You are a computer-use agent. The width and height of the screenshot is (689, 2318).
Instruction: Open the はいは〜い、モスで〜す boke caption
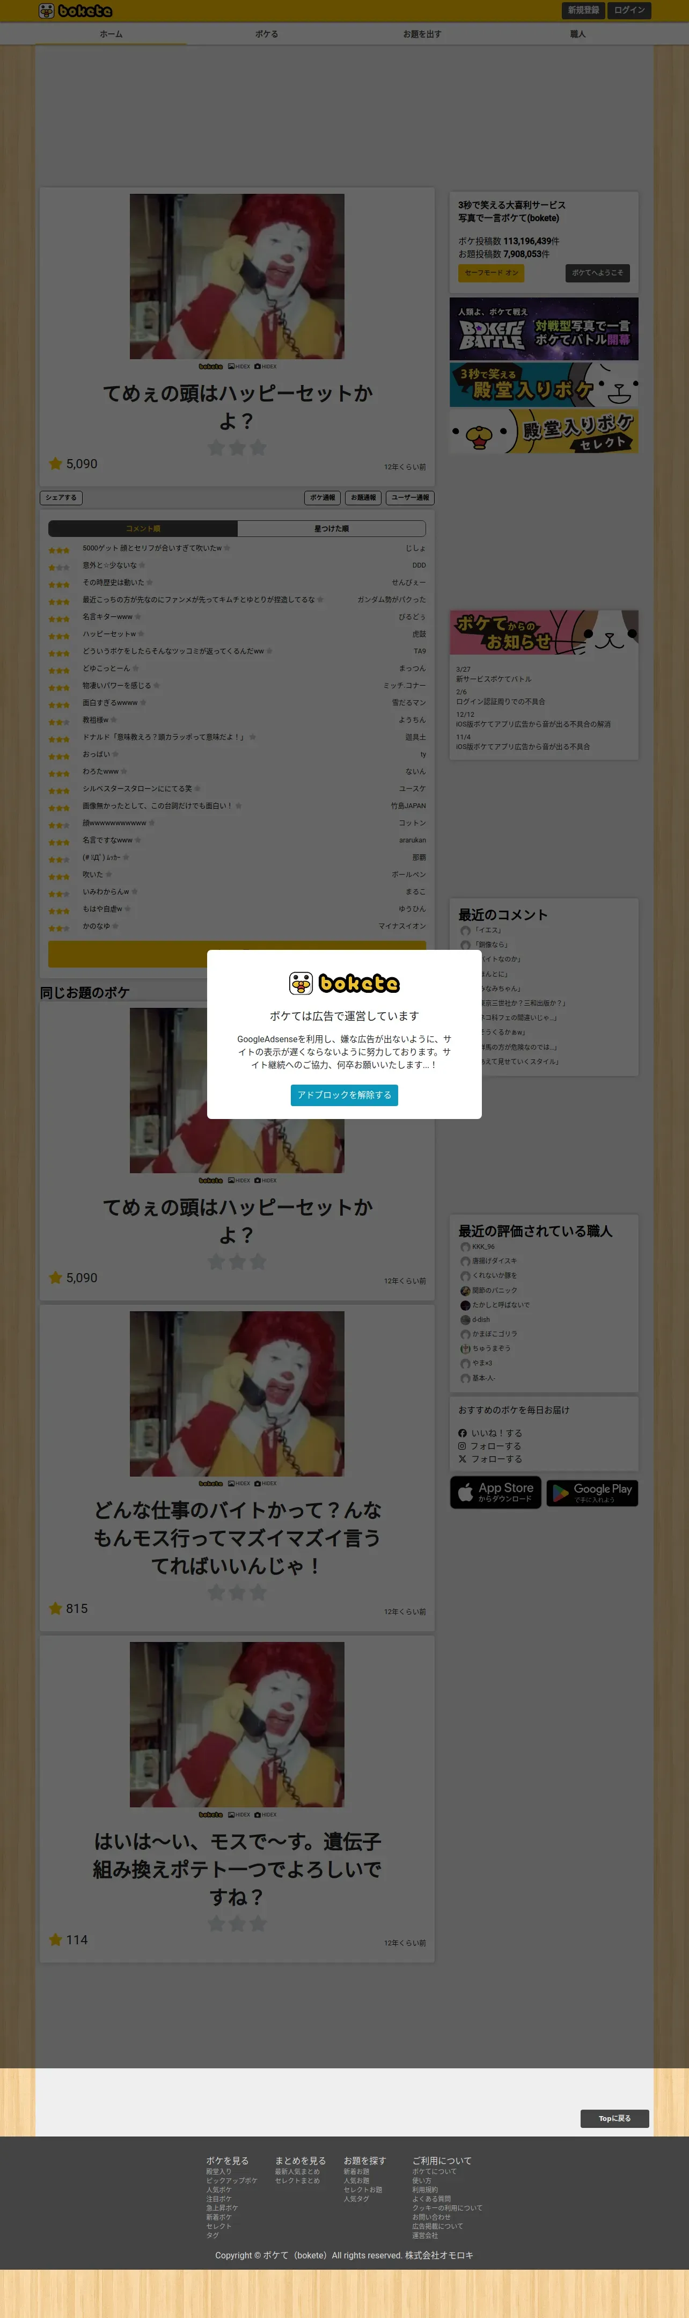click(237, 1869)
